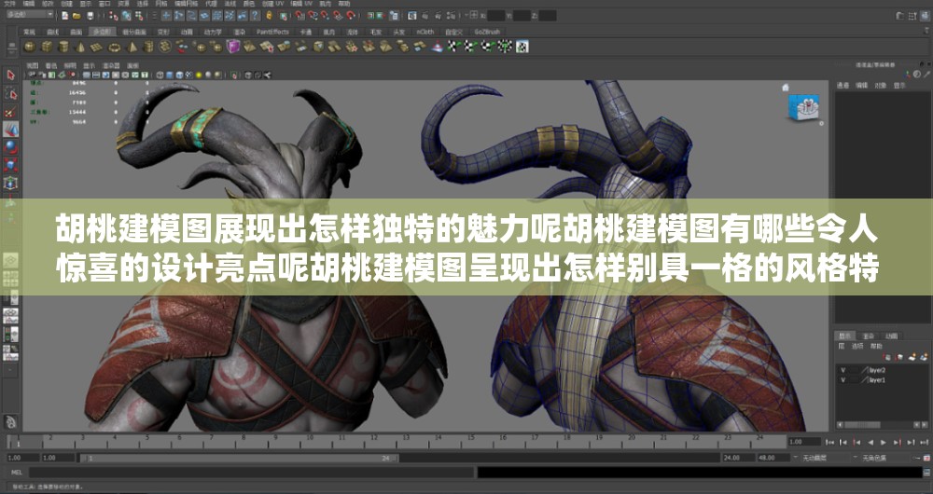The image size is (933, 494).
Task: Create a polygon cube from shelf
Action: click(x=47, y=47)
